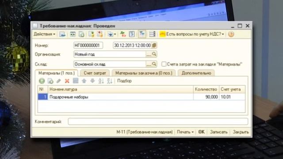Switch to Материалы заказчика (0 поз.) tab
The image size is (283, 159).
click(144, 73)
